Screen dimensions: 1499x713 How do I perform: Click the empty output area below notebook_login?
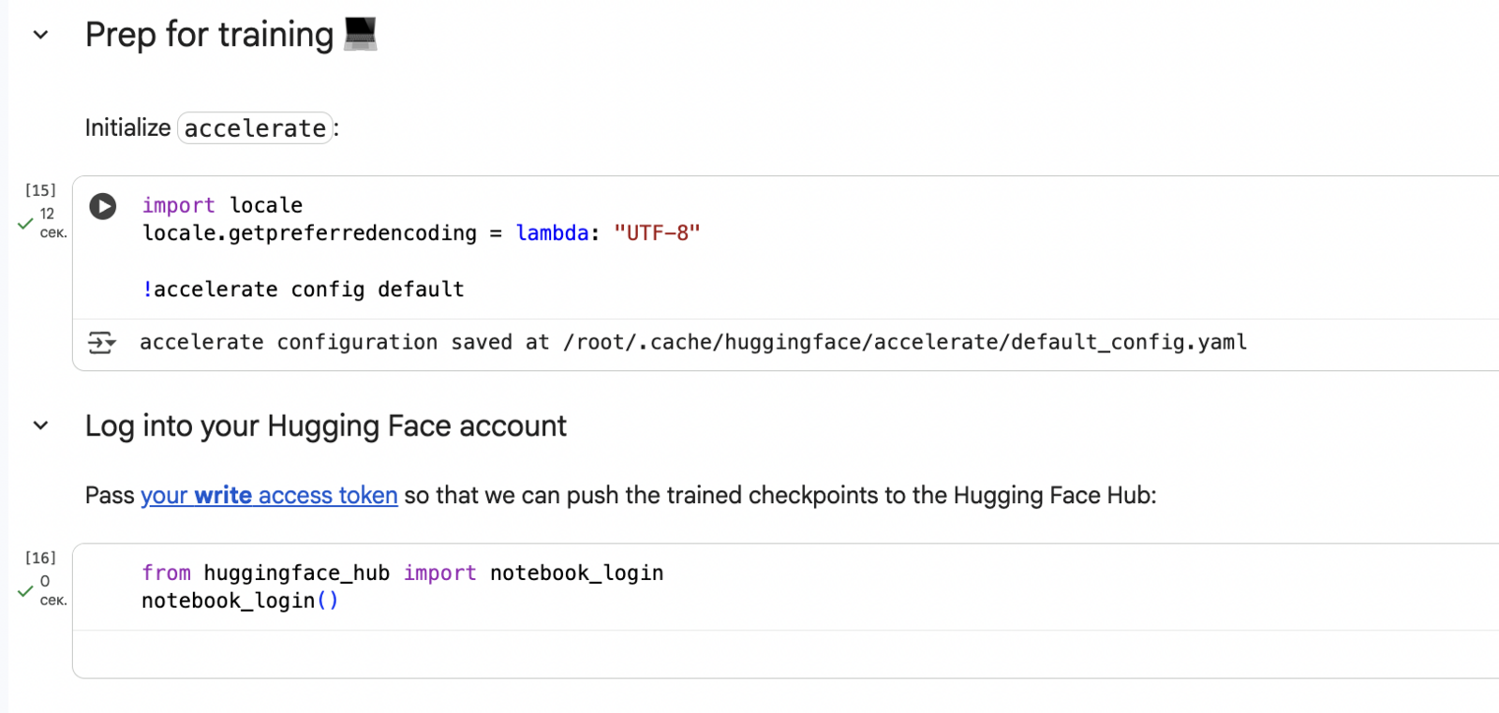749,654
